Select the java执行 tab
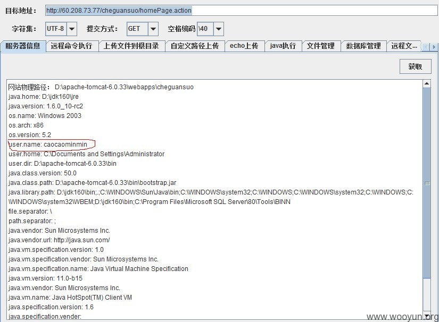439x322 pixels. click(283, 46)
